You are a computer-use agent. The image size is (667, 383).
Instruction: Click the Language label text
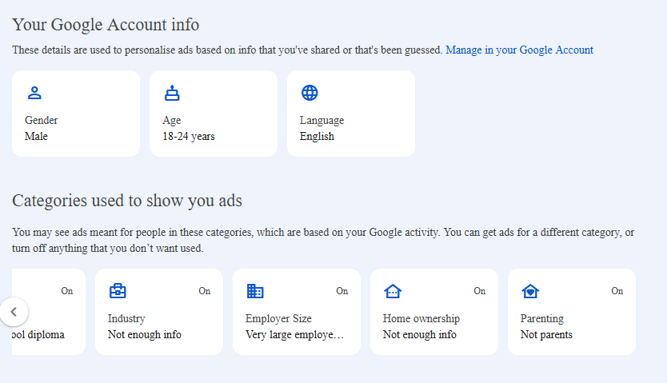(x=322, y=121)
